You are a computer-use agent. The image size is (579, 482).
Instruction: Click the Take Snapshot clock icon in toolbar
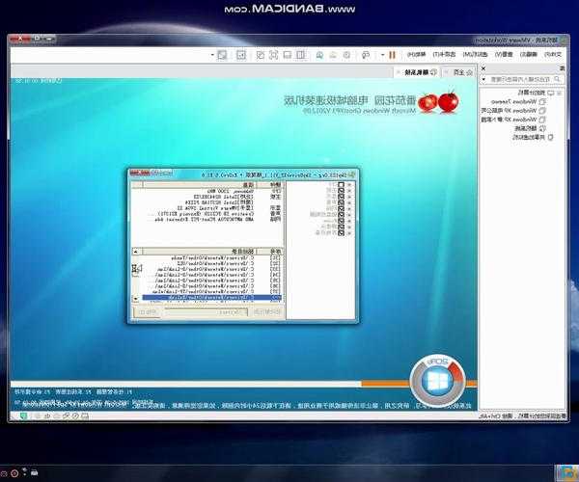click(x=346, y=55)
